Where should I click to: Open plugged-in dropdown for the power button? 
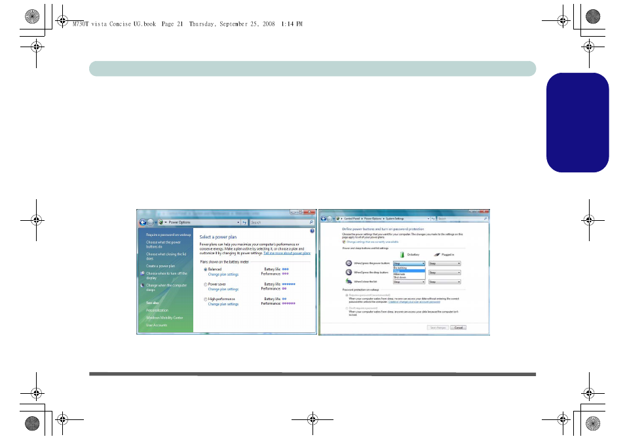click(444, 263)
